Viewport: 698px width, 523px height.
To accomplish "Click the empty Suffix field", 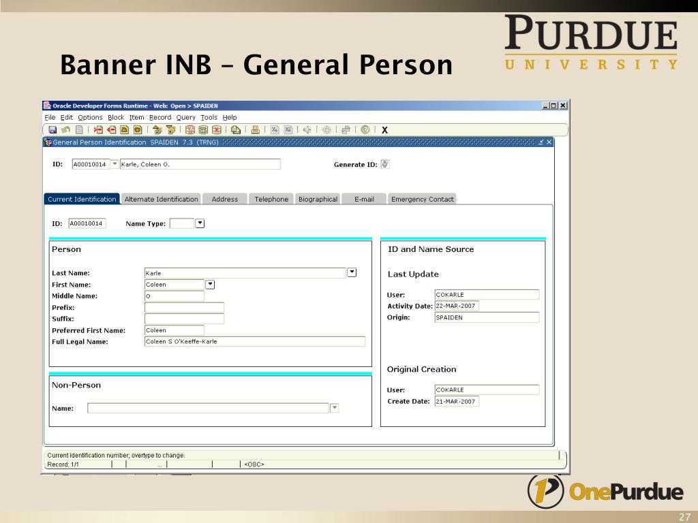I will click(x=184, y=319).
